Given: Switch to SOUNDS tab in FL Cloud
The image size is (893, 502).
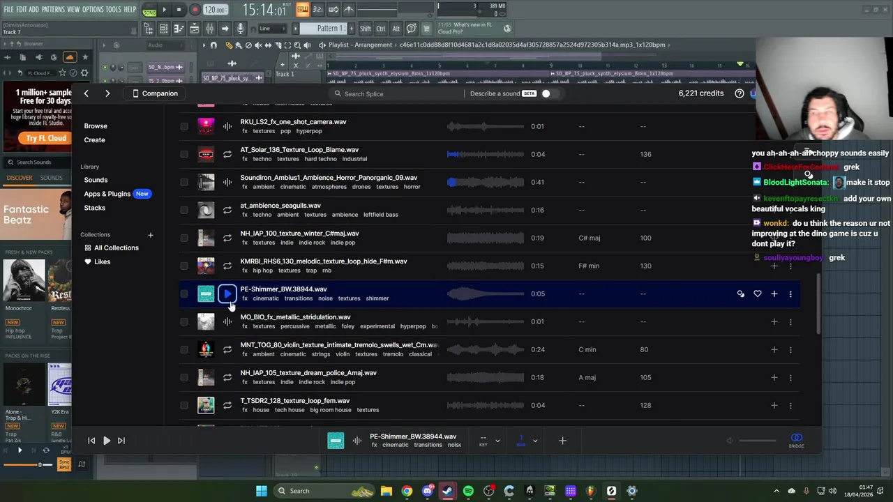Looking at the screenshot, I should click(51, 178).
